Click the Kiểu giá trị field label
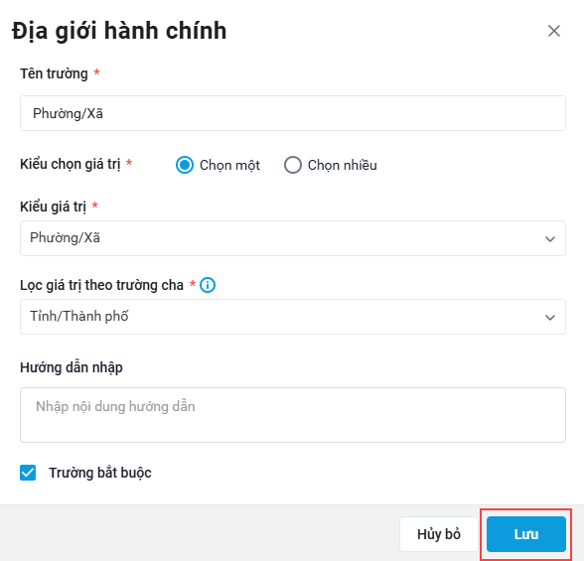Screen dimensions: 584x561 pyautogui.click(x=53, y=207)
